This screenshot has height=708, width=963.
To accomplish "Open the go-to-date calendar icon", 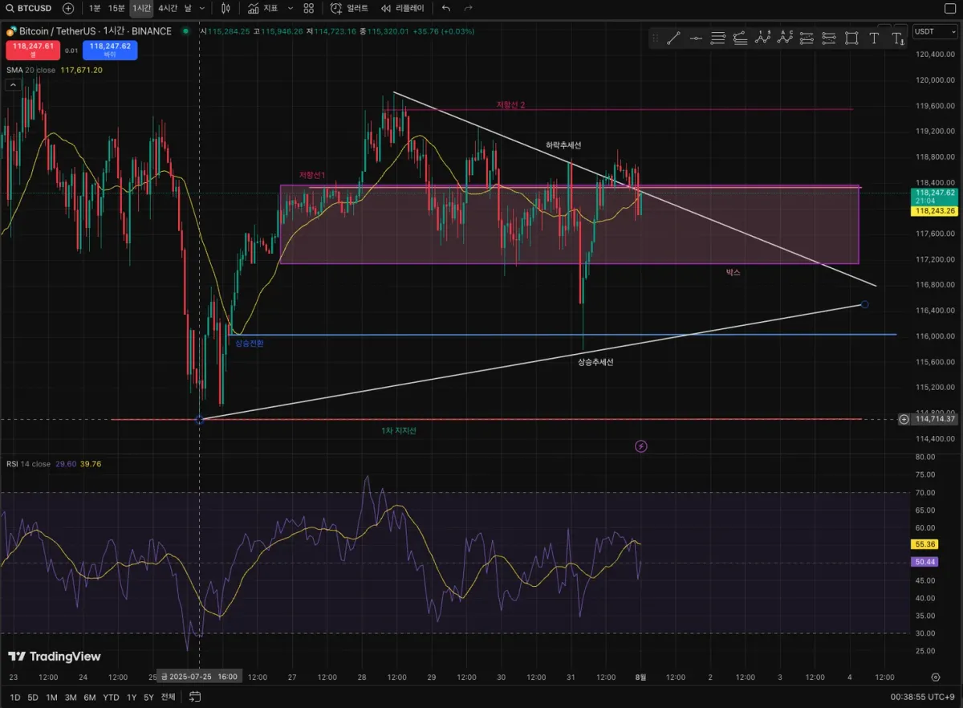I will (x=194, y=698).
